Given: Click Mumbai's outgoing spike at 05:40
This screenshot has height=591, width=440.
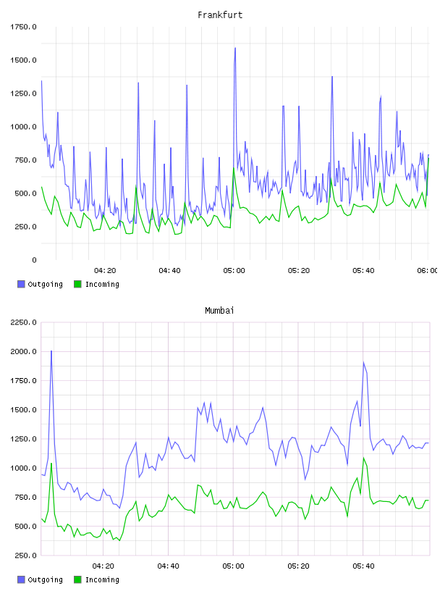Looking at the screenshot, I should pos(364,363).
